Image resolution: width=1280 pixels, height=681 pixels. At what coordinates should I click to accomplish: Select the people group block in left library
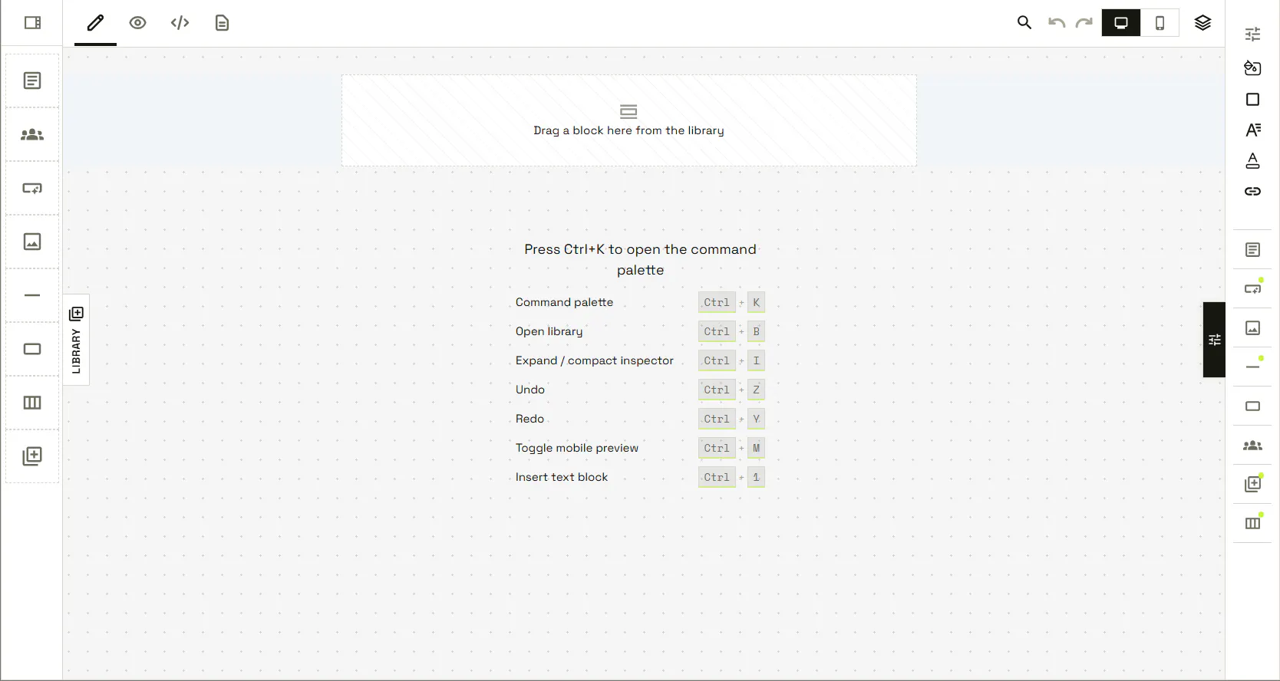(32, 134)
